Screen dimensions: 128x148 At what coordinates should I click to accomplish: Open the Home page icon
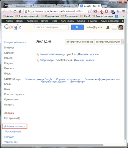click(x=20, y=11)
